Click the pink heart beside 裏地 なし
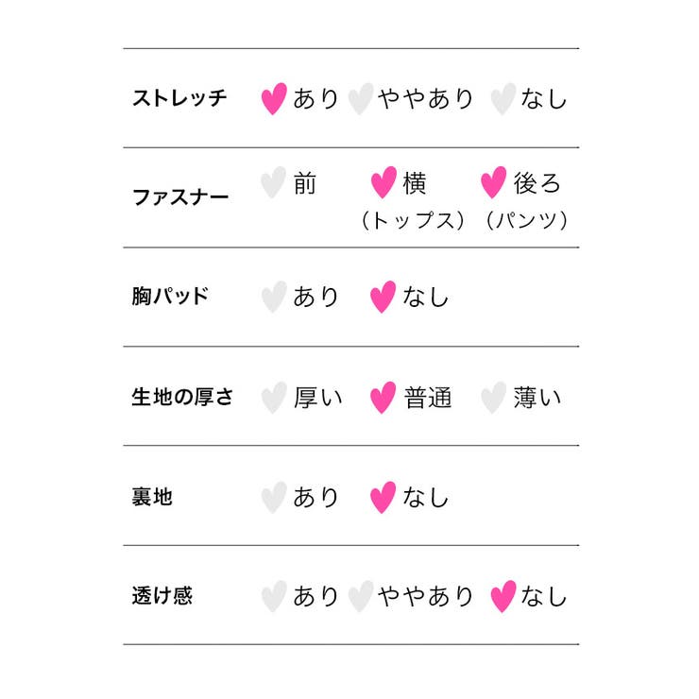Viewport: 699px width, 699px height. click(383, 497)
